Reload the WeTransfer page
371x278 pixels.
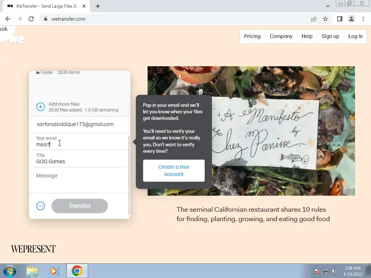pyautogui.click(x=31, y=19)
